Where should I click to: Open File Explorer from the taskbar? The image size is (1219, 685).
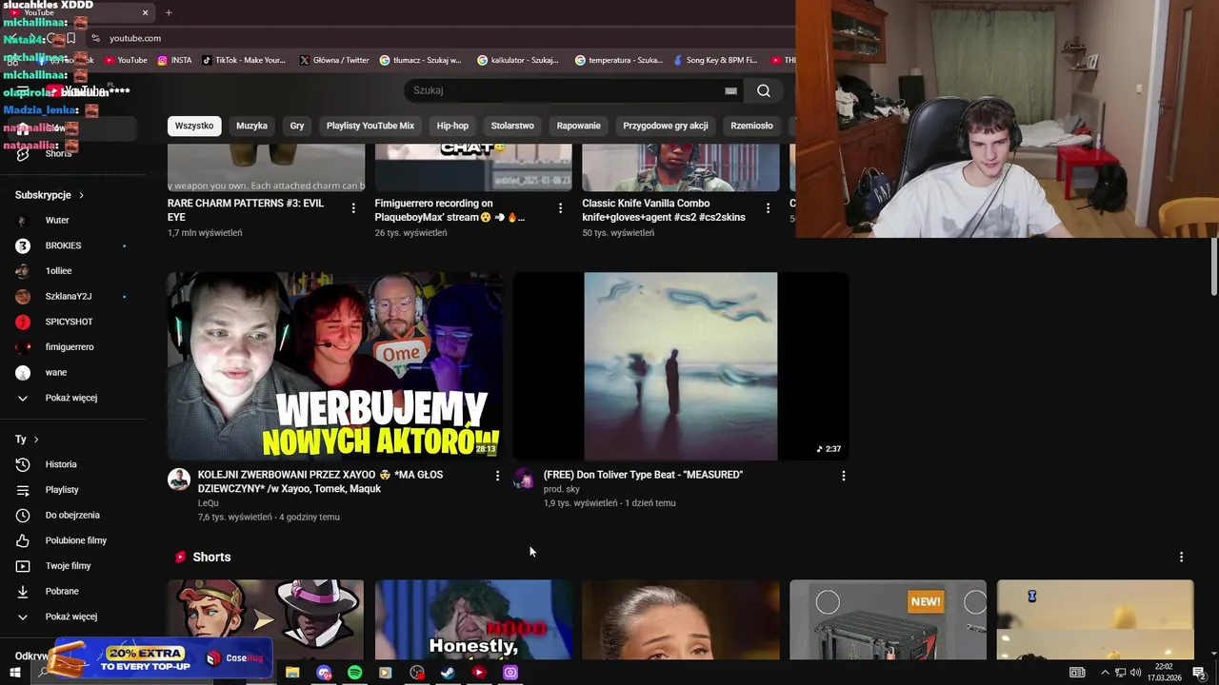click(x=292, y=673)
